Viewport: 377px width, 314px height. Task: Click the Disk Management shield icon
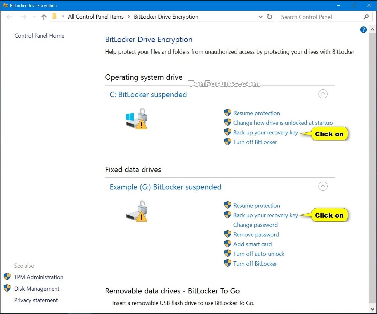(7, 288)
